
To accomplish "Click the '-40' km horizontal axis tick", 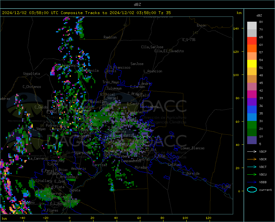I will point(22,218).
